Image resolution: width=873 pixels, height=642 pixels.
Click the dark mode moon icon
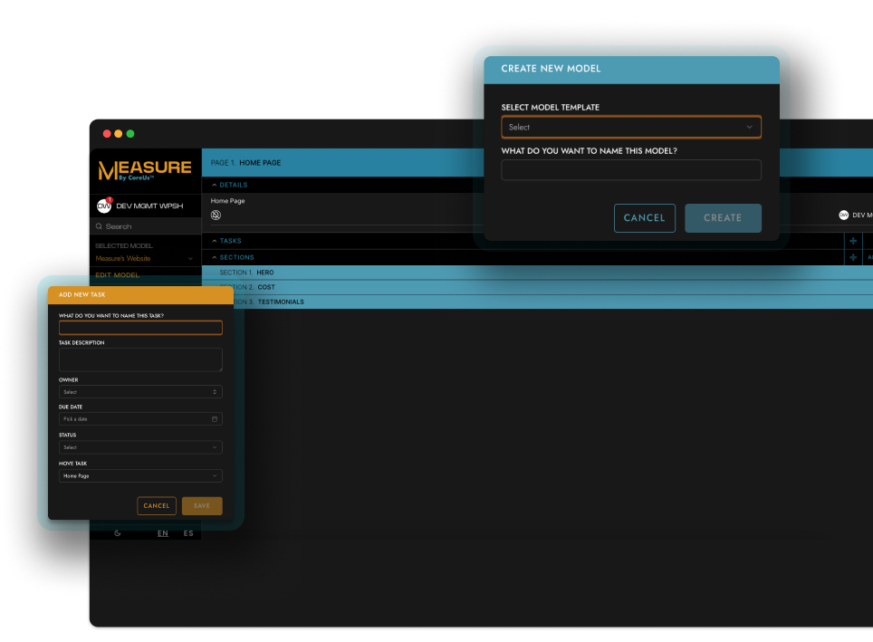tap(117, 532)
